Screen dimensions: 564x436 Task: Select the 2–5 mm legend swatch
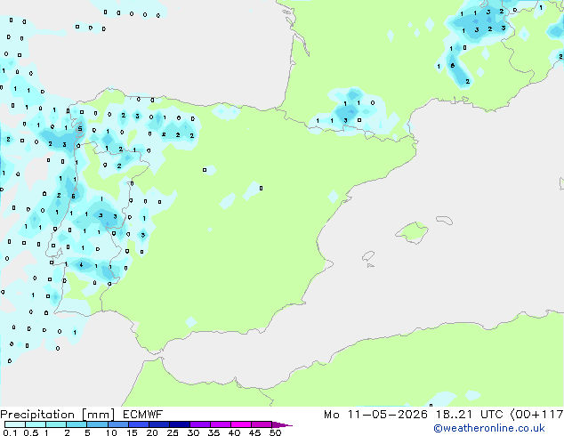(x=77, y=424)
